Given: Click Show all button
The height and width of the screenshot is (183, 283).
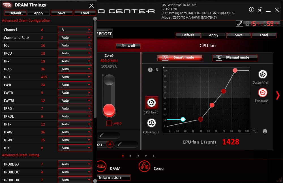Looking at the screenshot, I should pyautogui.click(x=128, y=46).
